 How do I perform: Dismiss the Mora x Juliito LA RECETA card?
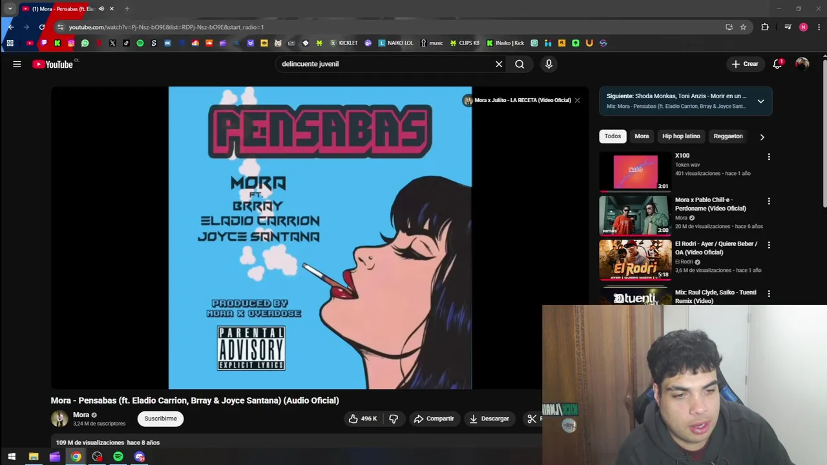(577, 100)
